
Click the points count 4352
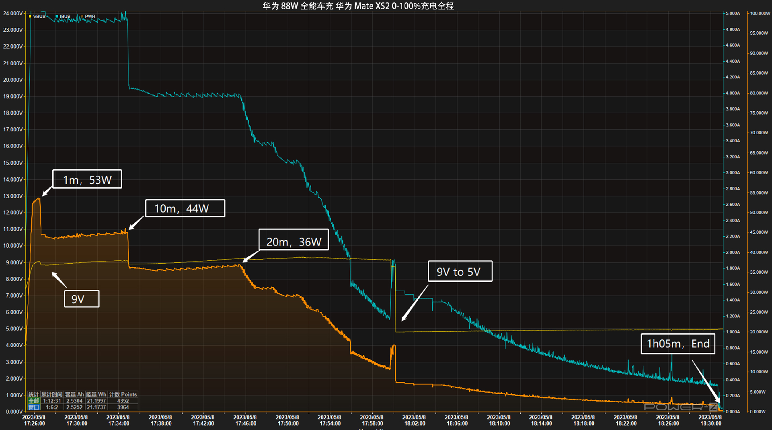(123, 401)
